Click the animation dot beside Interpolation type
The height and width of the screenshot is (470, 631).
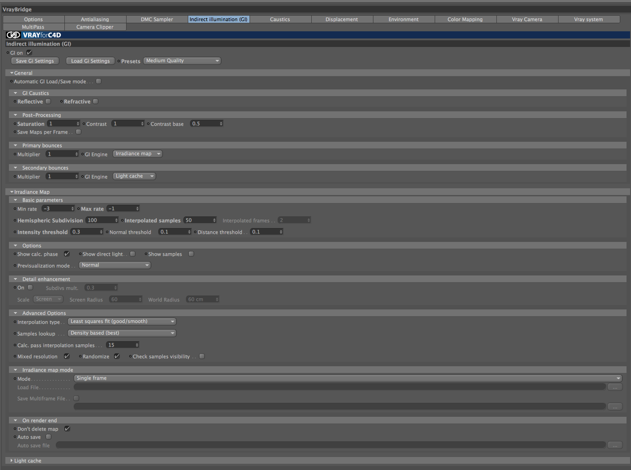point(15,322)
